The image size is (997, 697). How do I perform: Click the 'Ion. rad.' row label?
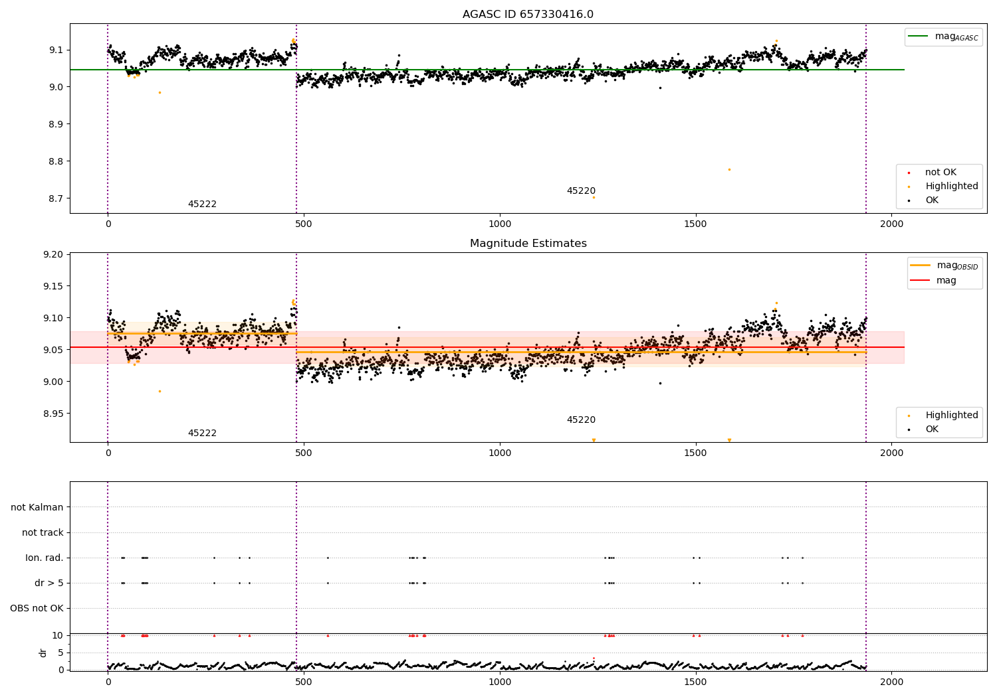45,558
